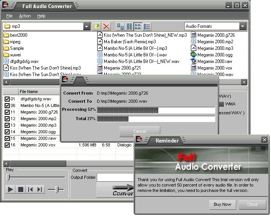This screenshot has width=271, height=219.
Task: Select Megamix 2000.mp3 in browser
Action: point(212,48)
